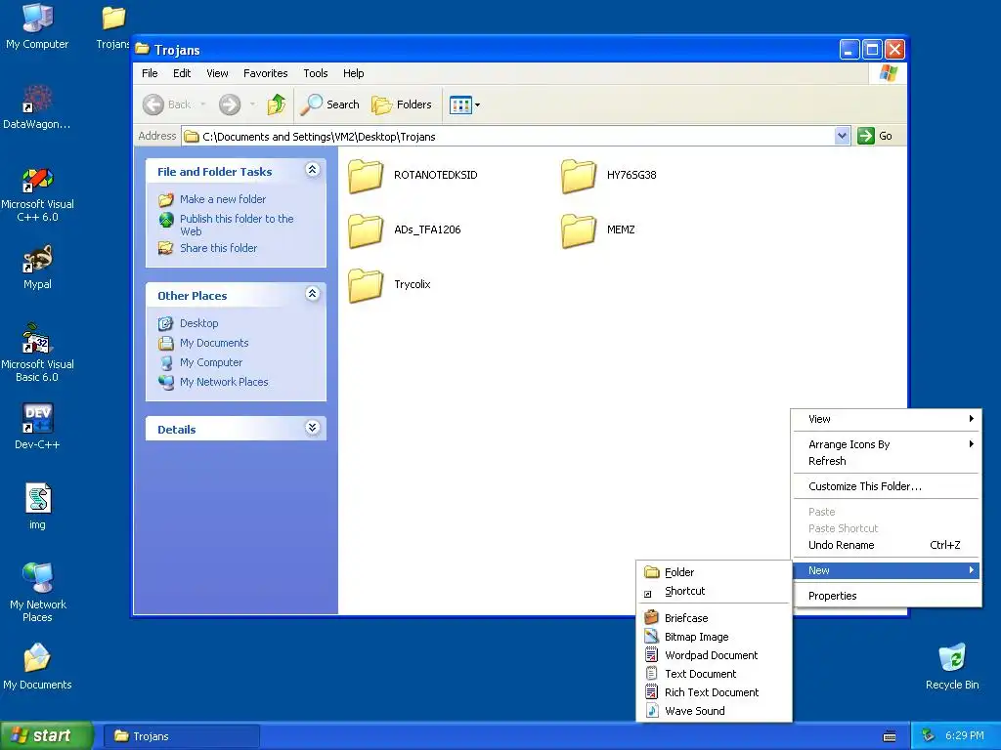
Task: Click the Back navigation button
Action: pos(167,104)
